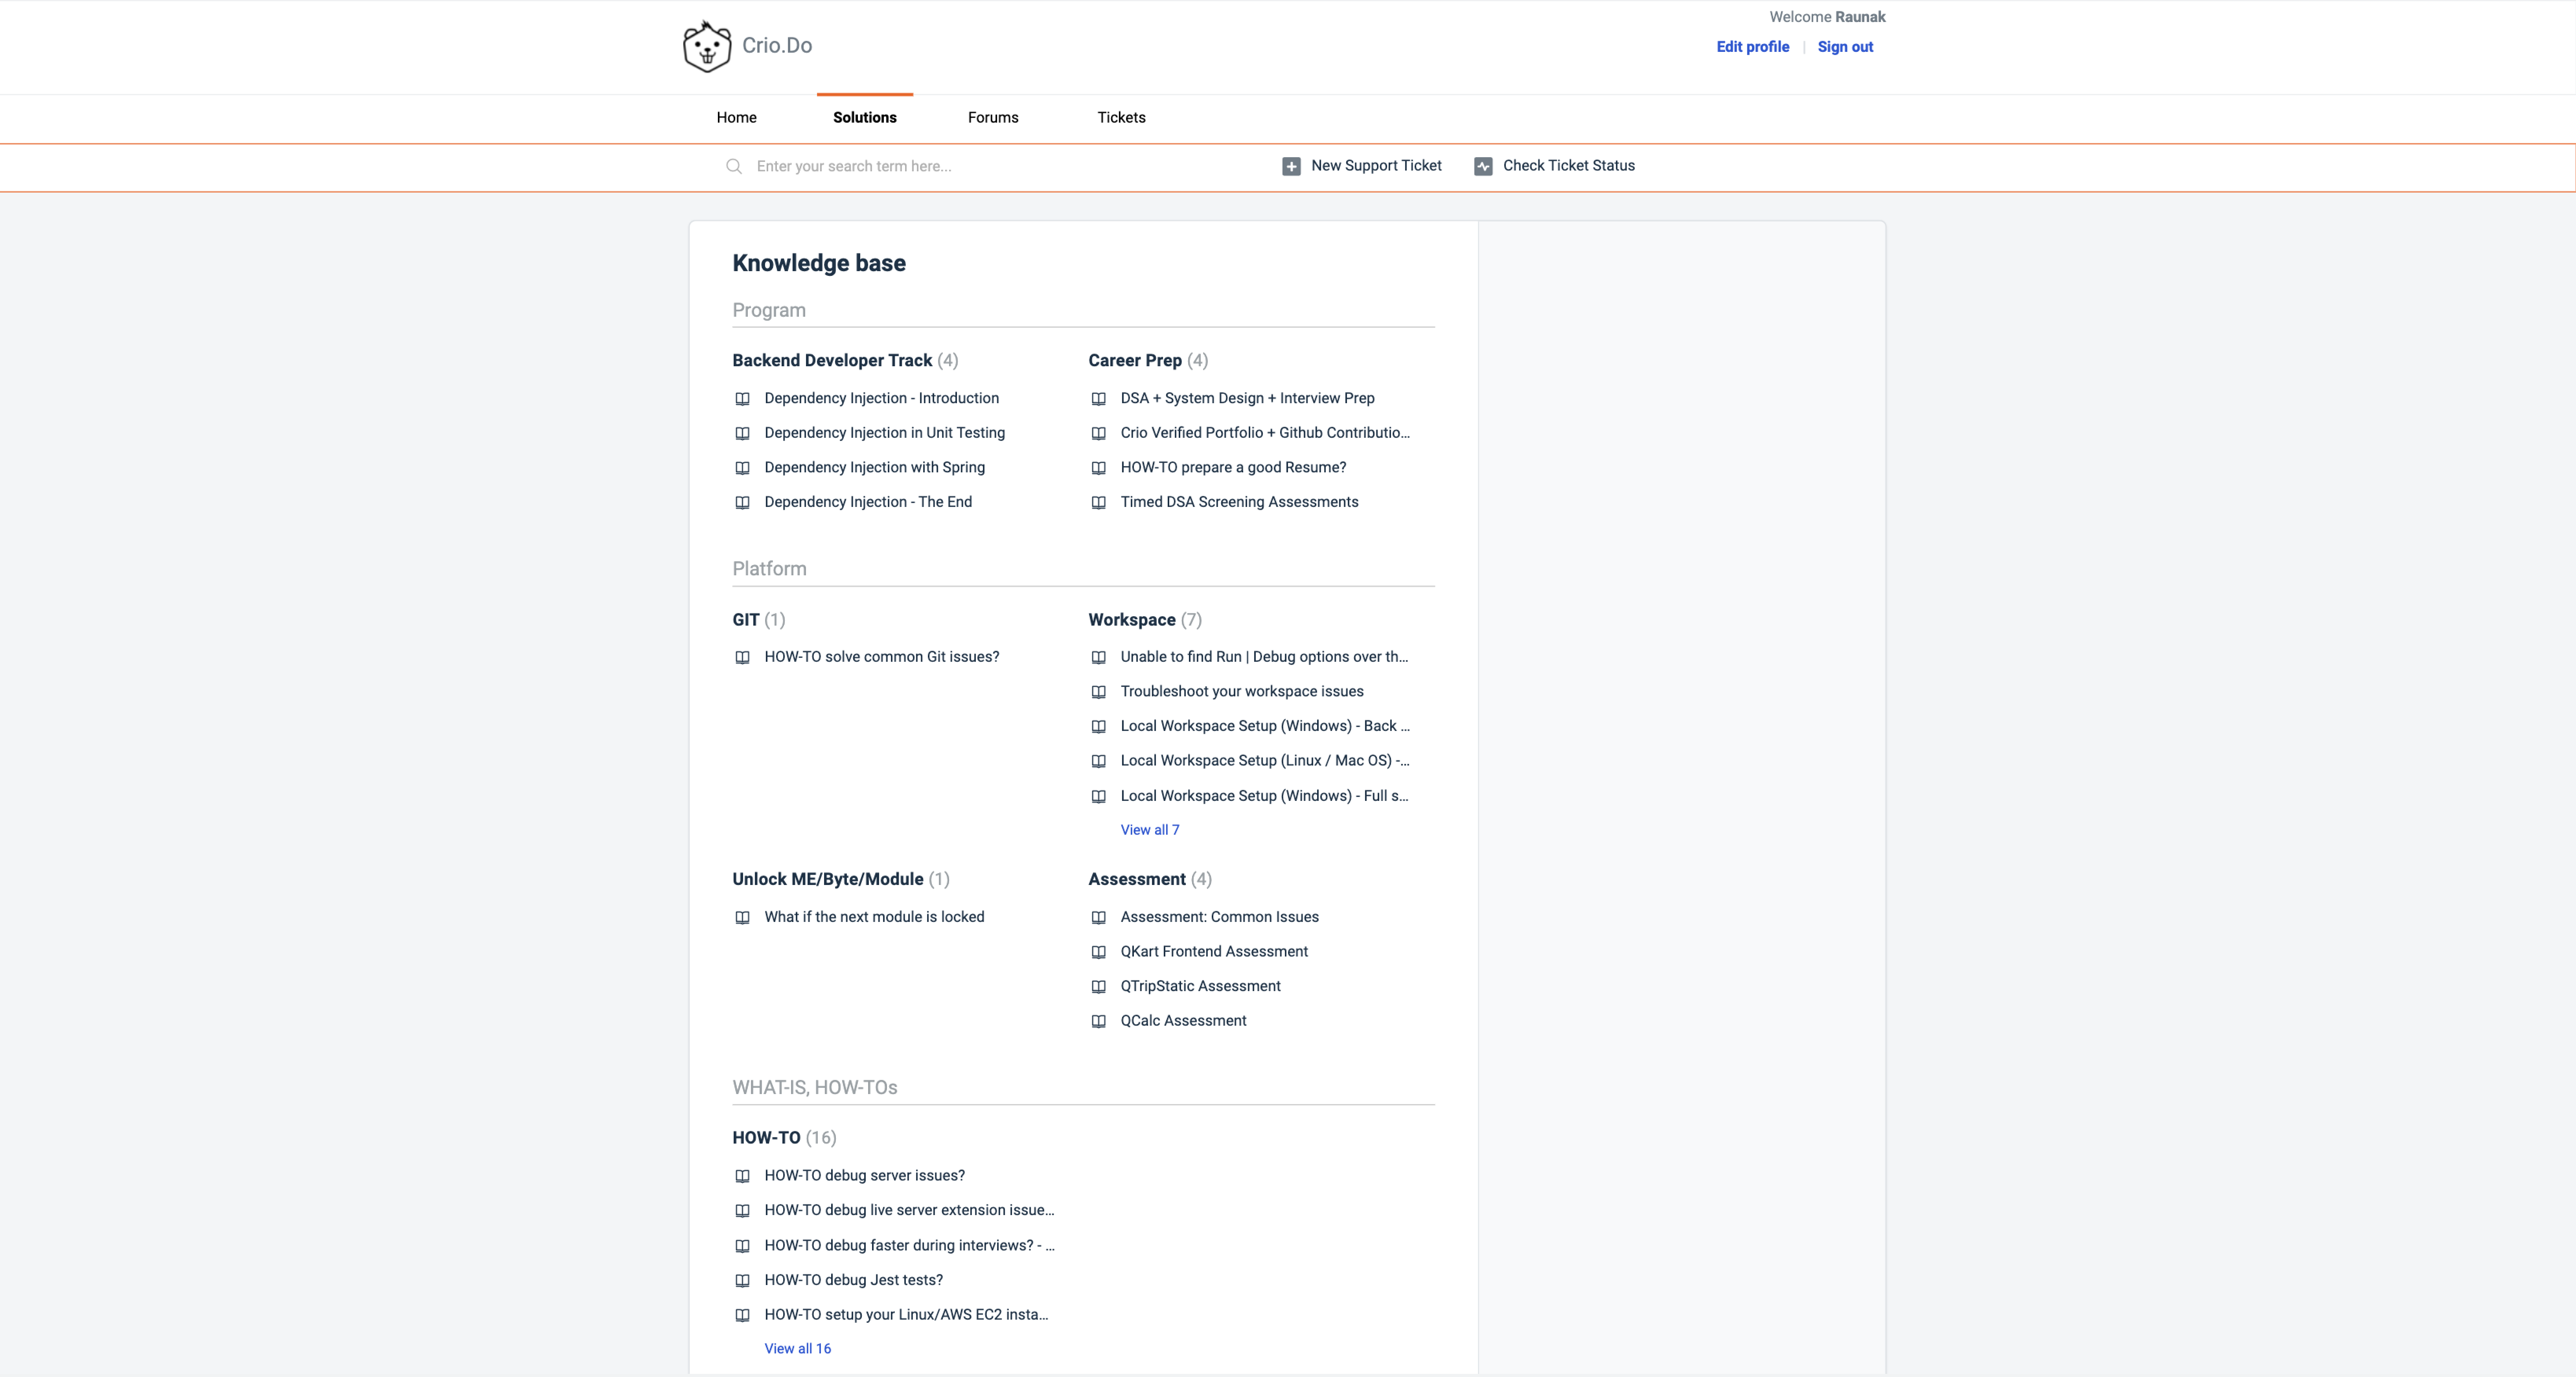Select the Solutions tab
Image resolution: width=2576 pixels, height=1377 pixels.
[864, 118]
